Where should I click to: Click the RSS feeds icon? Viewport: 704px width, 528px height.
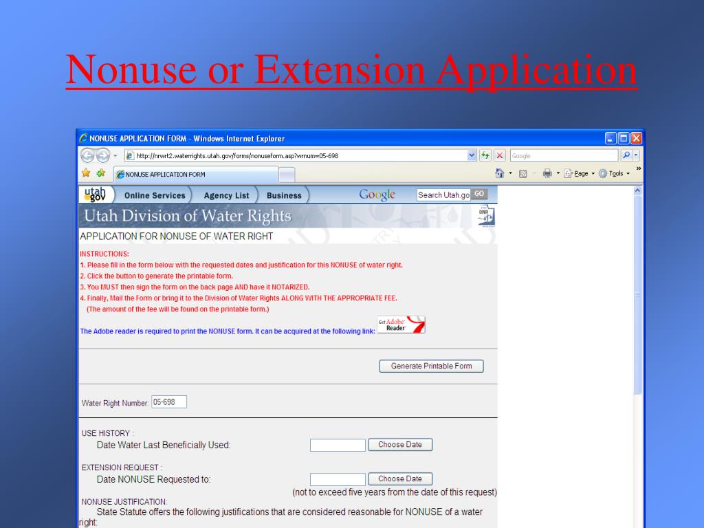[x=522, y=174]
